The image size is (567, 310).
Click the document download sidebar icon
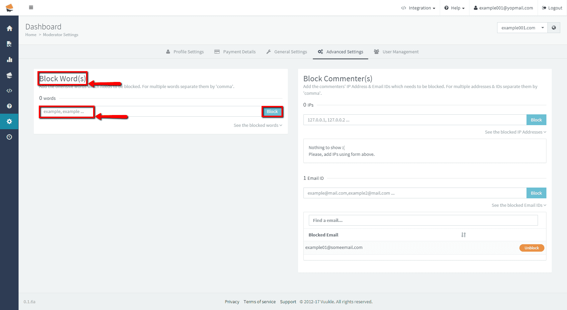click(9, 44)
